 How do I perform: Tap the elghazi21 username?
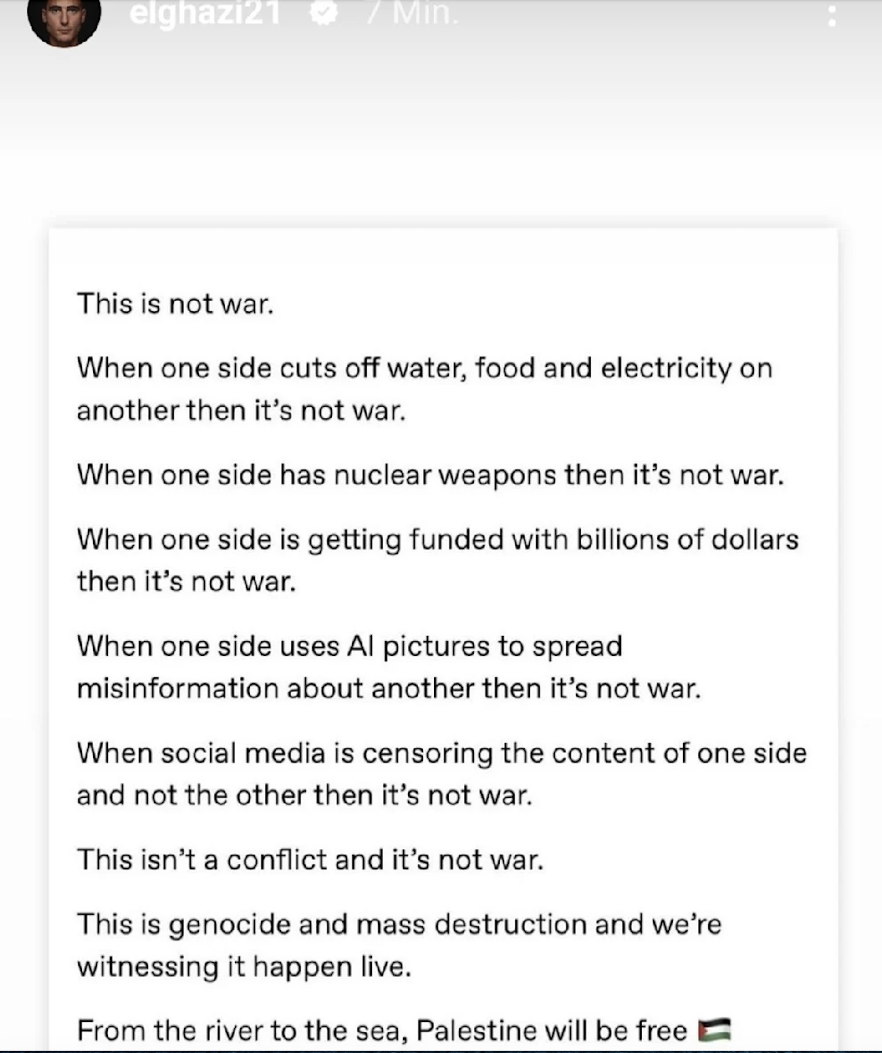[x=205, y=14]
